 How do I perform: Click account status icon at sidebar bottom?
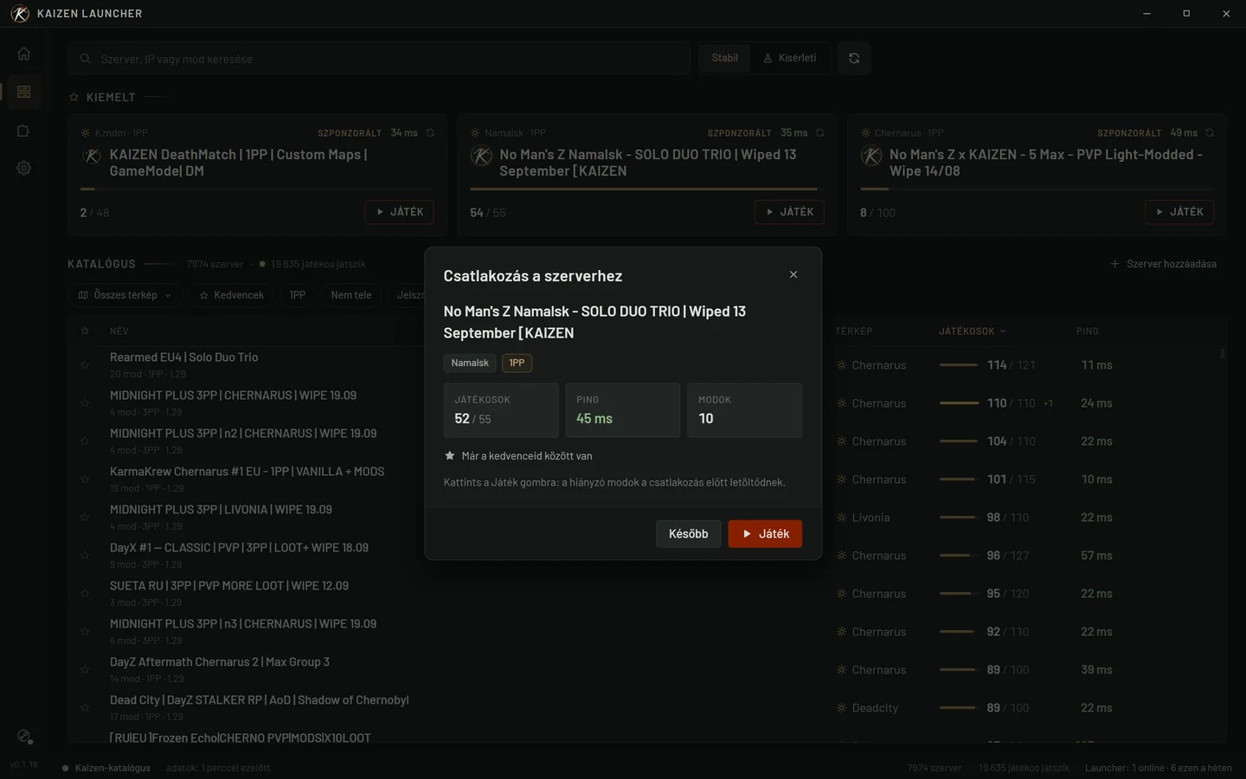tap(24, 737)
